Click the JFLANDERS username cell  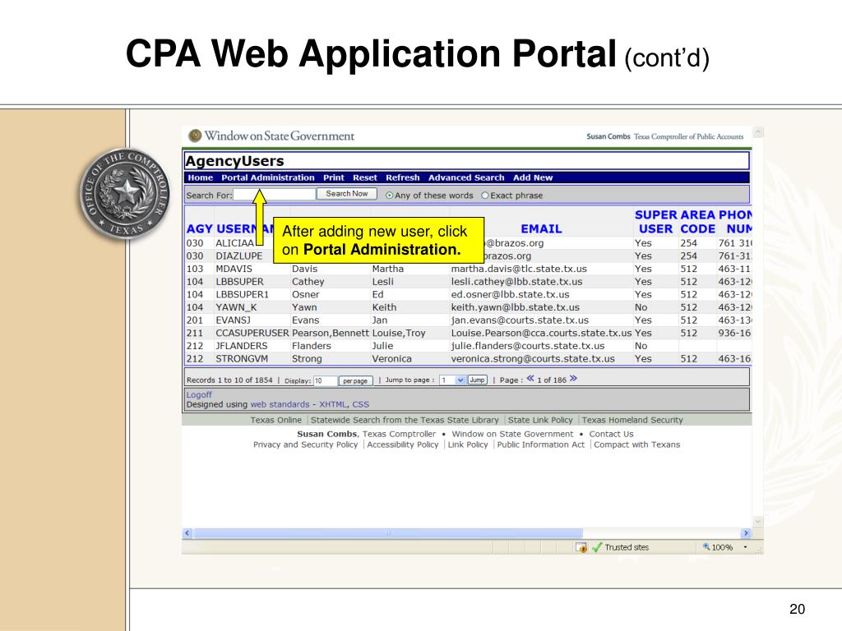pyautogui.click(x=241, y=346)
